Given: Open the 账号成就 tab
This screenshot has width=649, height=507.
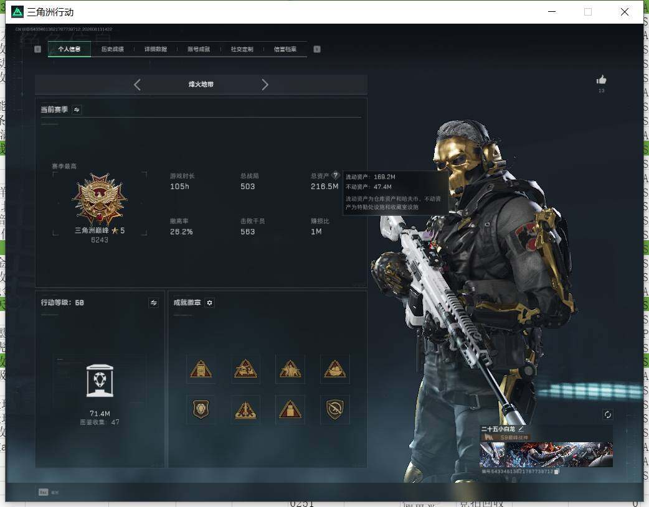Looking at the screenshot, I should click(199, 49).
